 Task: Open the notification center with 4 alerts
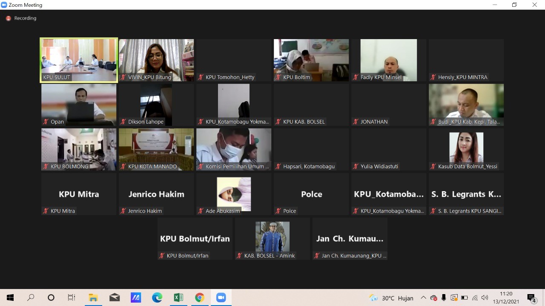531,298
